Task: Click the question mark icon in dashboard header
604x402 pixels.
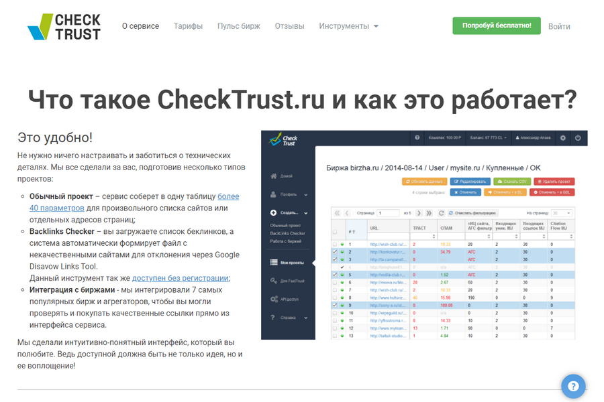Action: pyautogui.click(x=417, y=138)
